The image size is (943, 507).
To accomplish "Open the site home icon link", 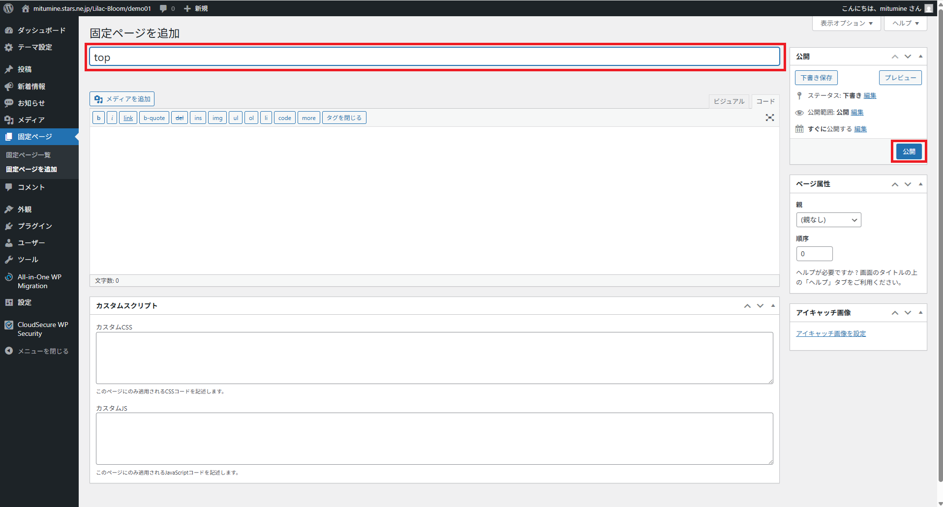I will coord(26,8).
